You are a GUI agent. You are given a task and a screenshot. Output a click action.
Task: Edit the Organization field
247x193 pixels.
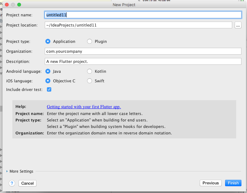tap(143, 51)
